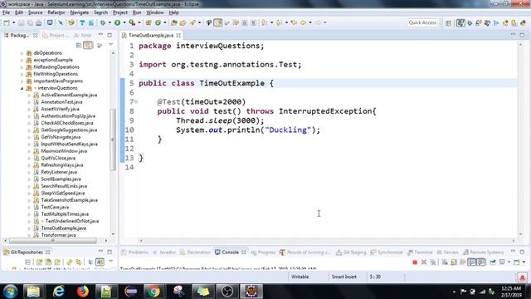The width and height of the screenshot is (531, 299).
Task: Click Remove Launch X icon in Console
Action: click(x=424, y=262)
